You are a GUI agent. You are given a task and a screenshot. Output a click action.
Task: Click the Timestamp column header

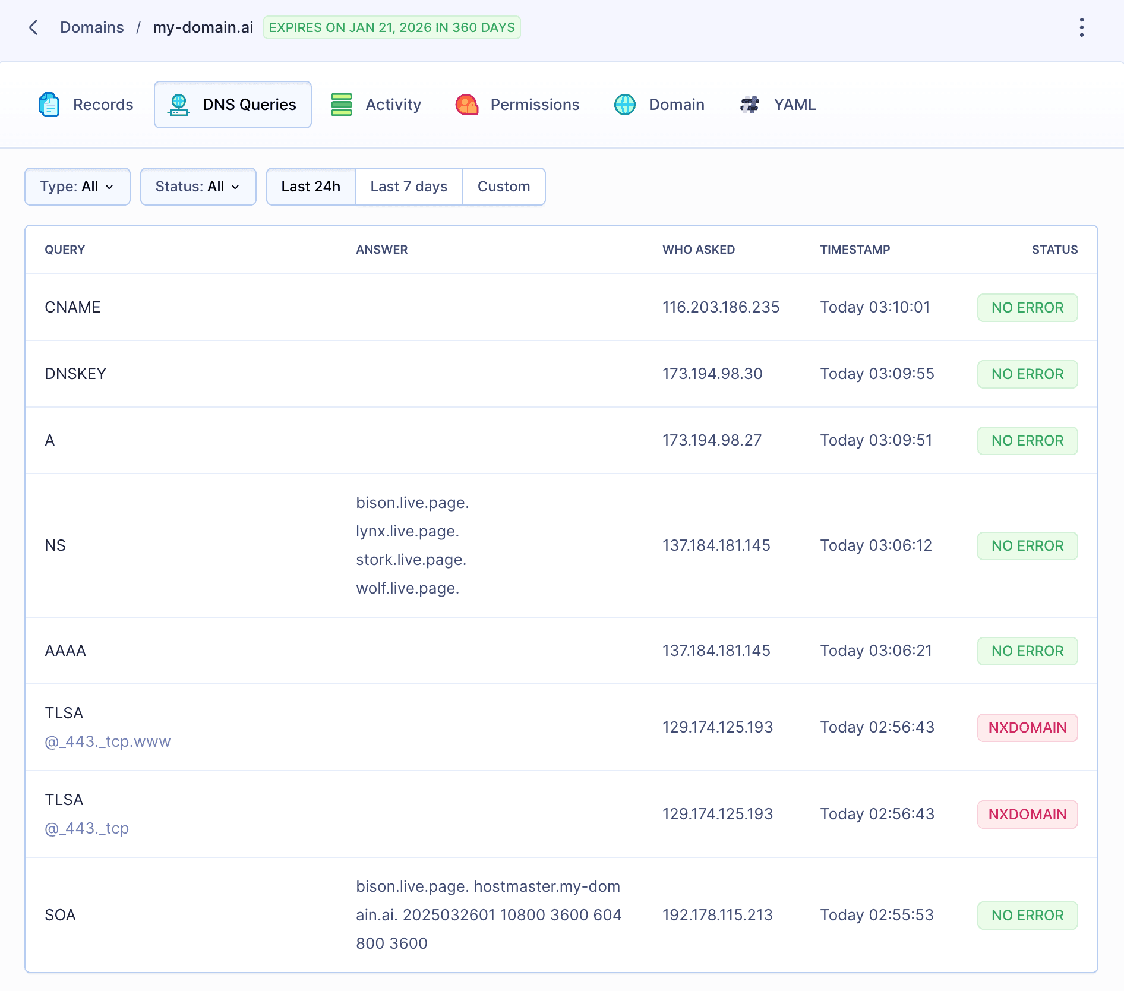855,250
